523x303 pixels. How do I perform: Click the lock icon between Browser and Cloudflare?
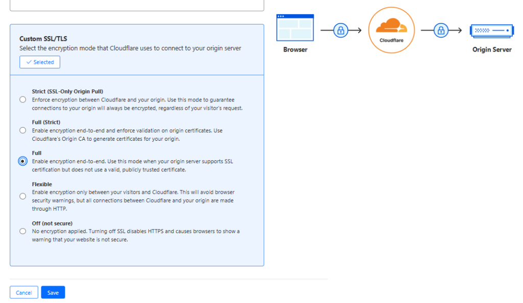click(341, 31)
